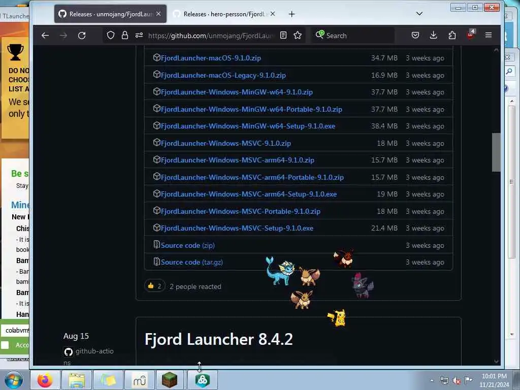Download Source code (zip)
Viewport: 520px width, 390px height.
(x=188, y=245)
